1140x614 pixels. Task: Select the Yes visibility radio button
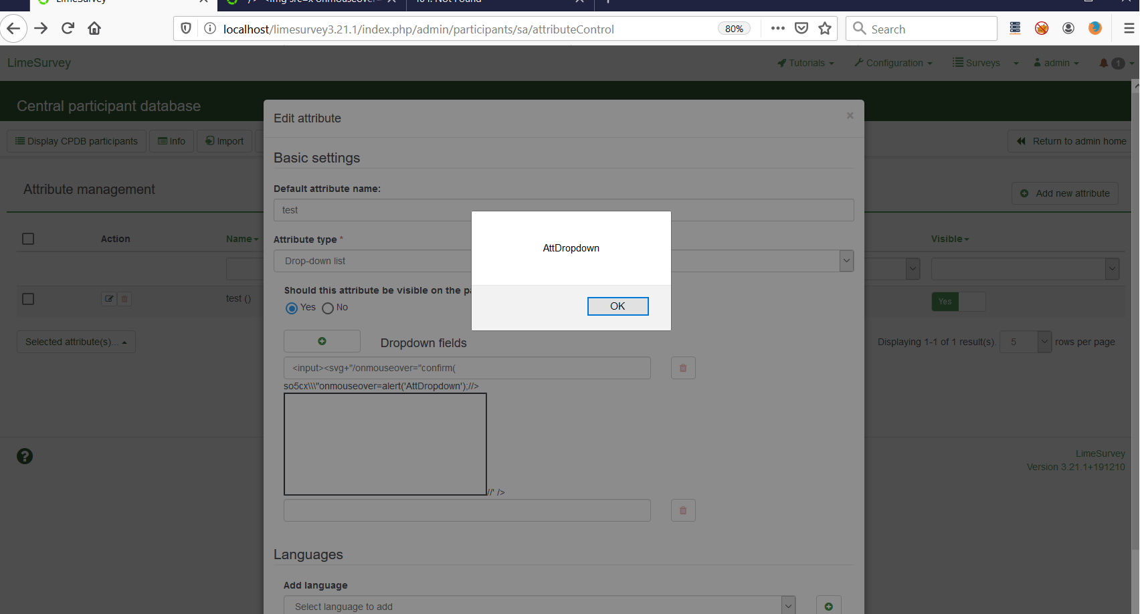[x=292, y=308]
